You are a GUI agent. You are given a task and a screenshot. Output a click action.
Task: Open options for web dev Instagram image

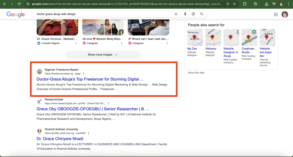coord(167,43)
